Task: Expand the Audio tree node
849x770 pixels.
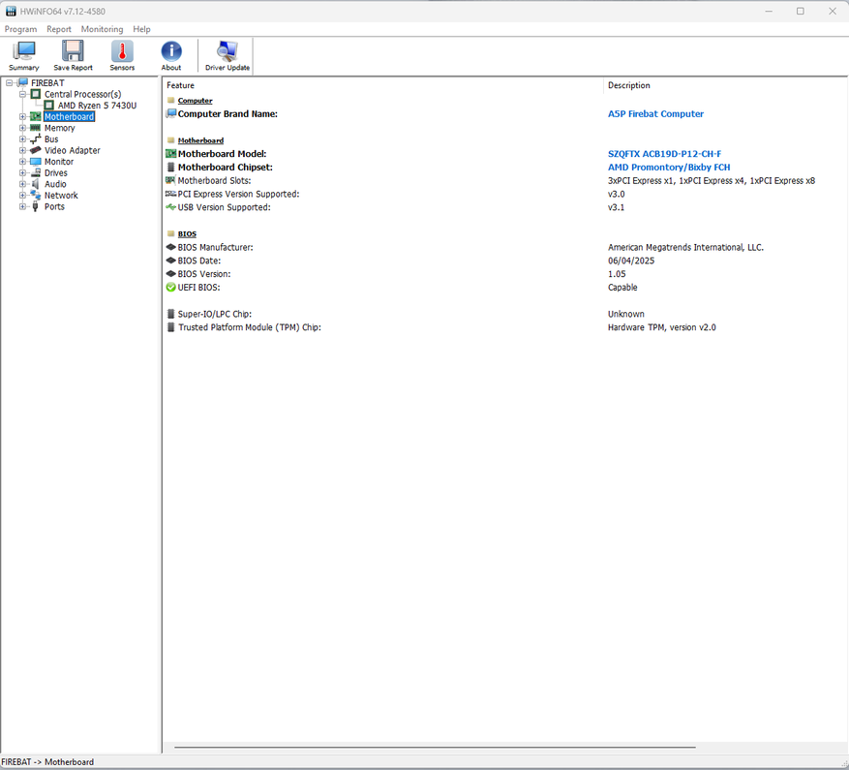Action: pyautogui.click(x=22, y=184)
